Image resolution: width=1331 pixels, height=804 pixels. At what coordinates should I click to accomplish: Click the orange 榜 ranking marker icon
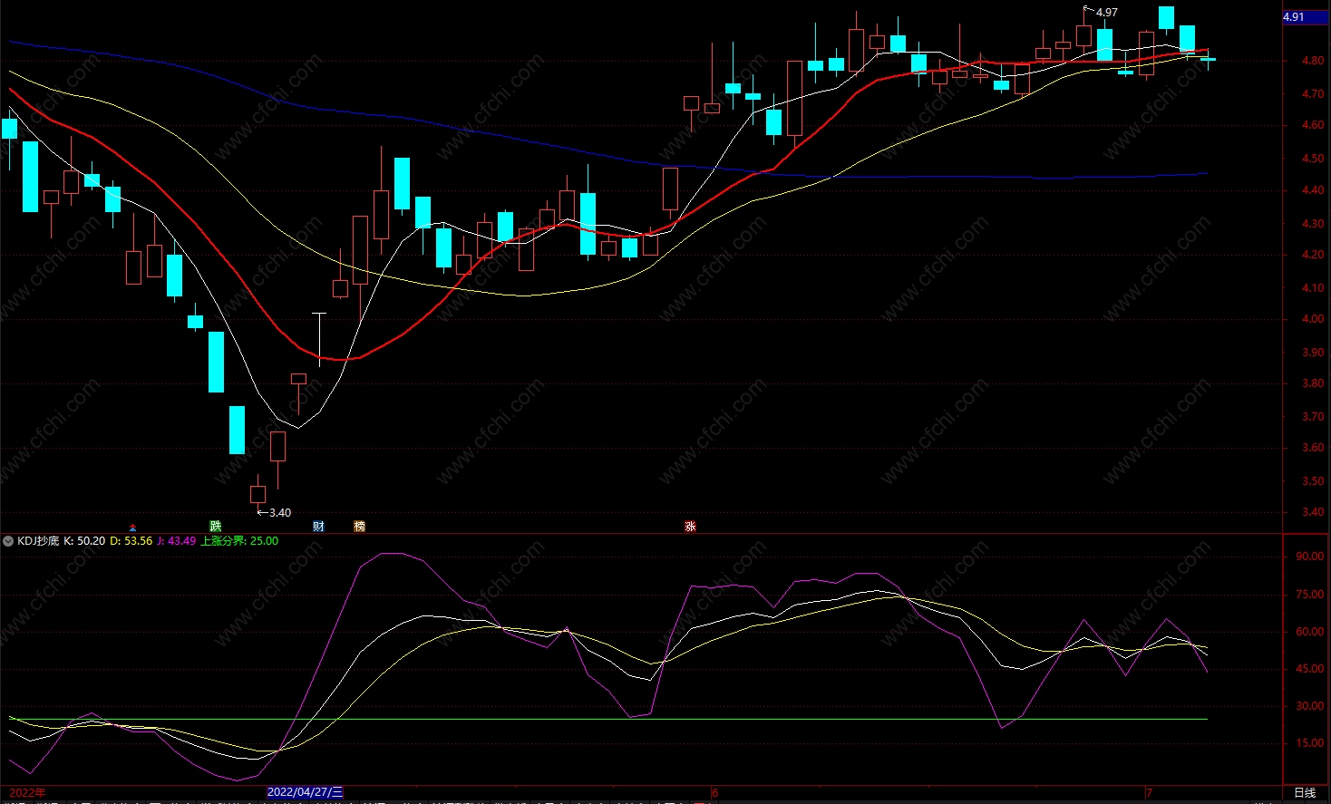point(360,526)
